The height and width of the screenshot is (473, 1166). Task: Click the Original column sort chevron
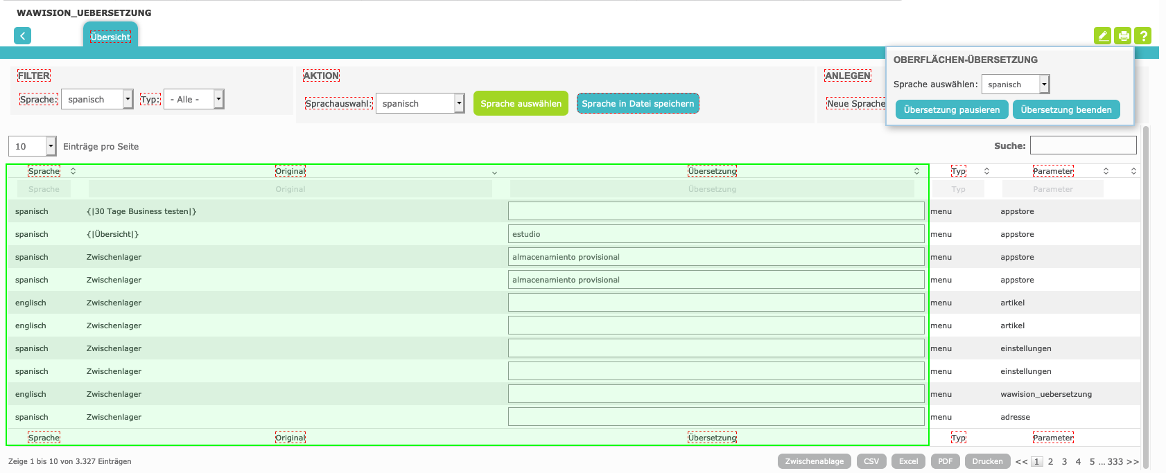point(494,172)
